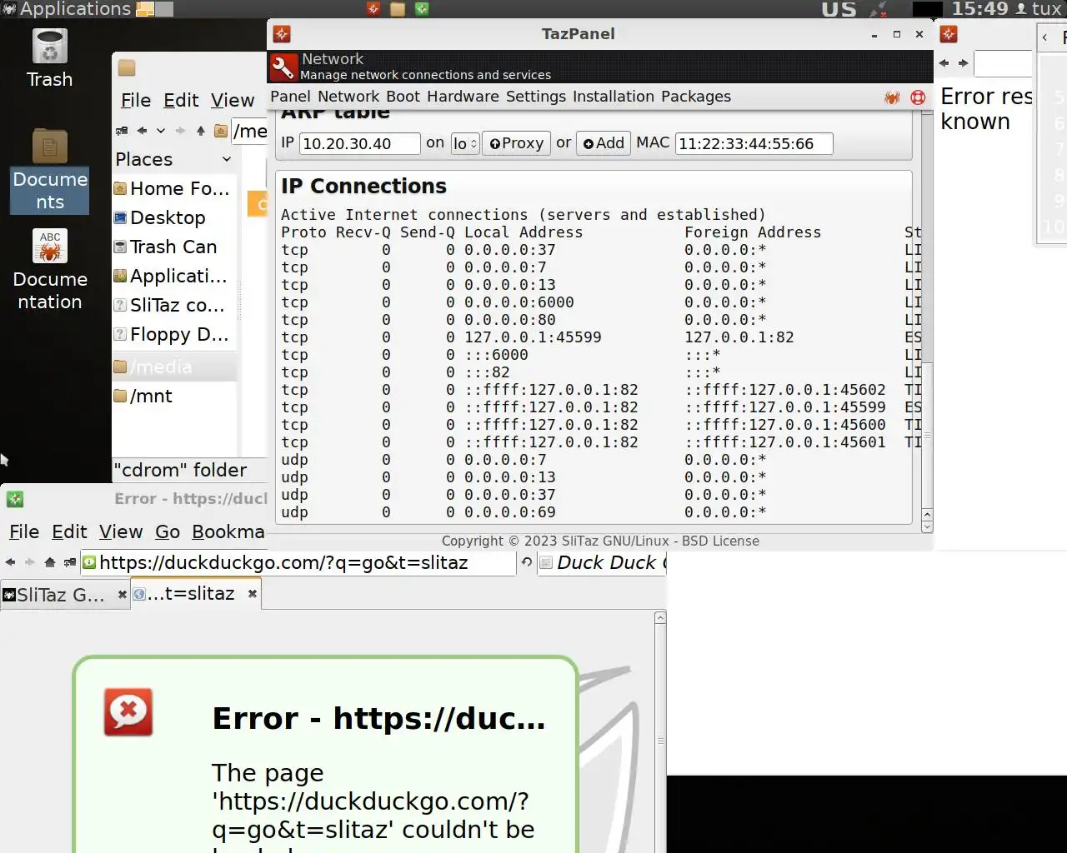Screen dimensions: 1067x853
Task: Open the Applications menu in top panel
Action: click(67, 9)
